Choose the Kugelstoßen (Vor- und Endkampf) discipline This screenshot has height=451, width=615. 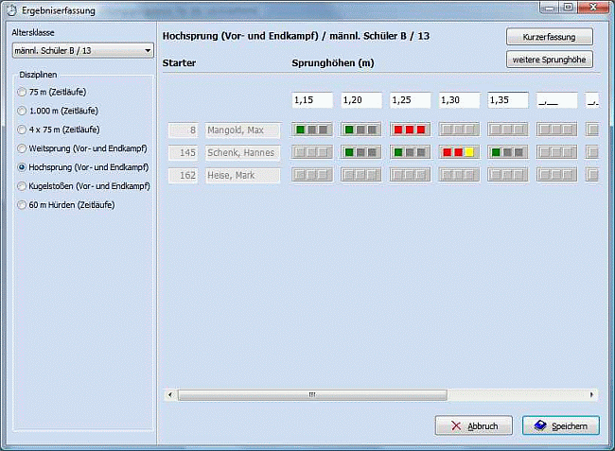click(22, 186)
